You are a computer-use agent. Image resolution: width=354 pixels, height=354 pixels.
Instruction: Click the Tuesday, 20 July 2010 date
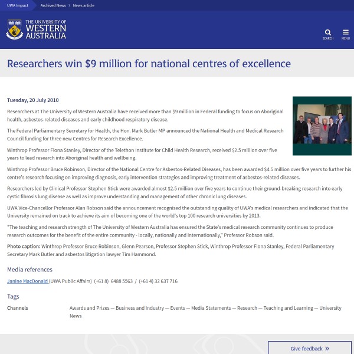pos(33,100)
